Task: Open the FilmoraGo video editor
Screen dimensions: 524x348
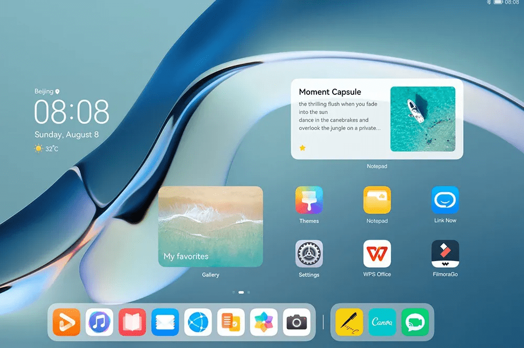Action: coord(445,254)
